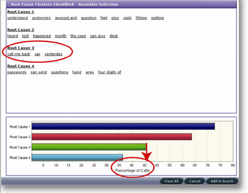Select the 'happened' keyword link

click(x=42, y=36)
